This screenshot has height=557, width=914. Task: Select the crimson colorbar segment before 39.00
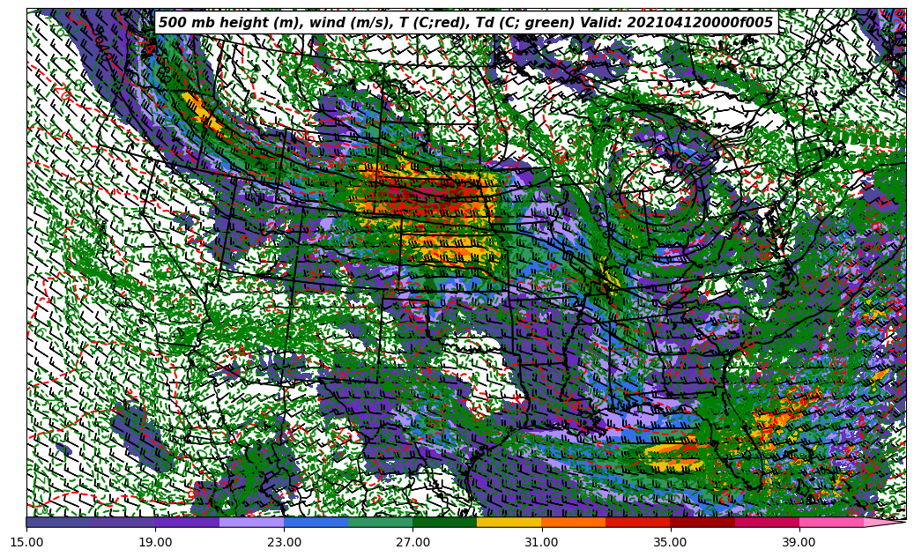pos(767,522)
